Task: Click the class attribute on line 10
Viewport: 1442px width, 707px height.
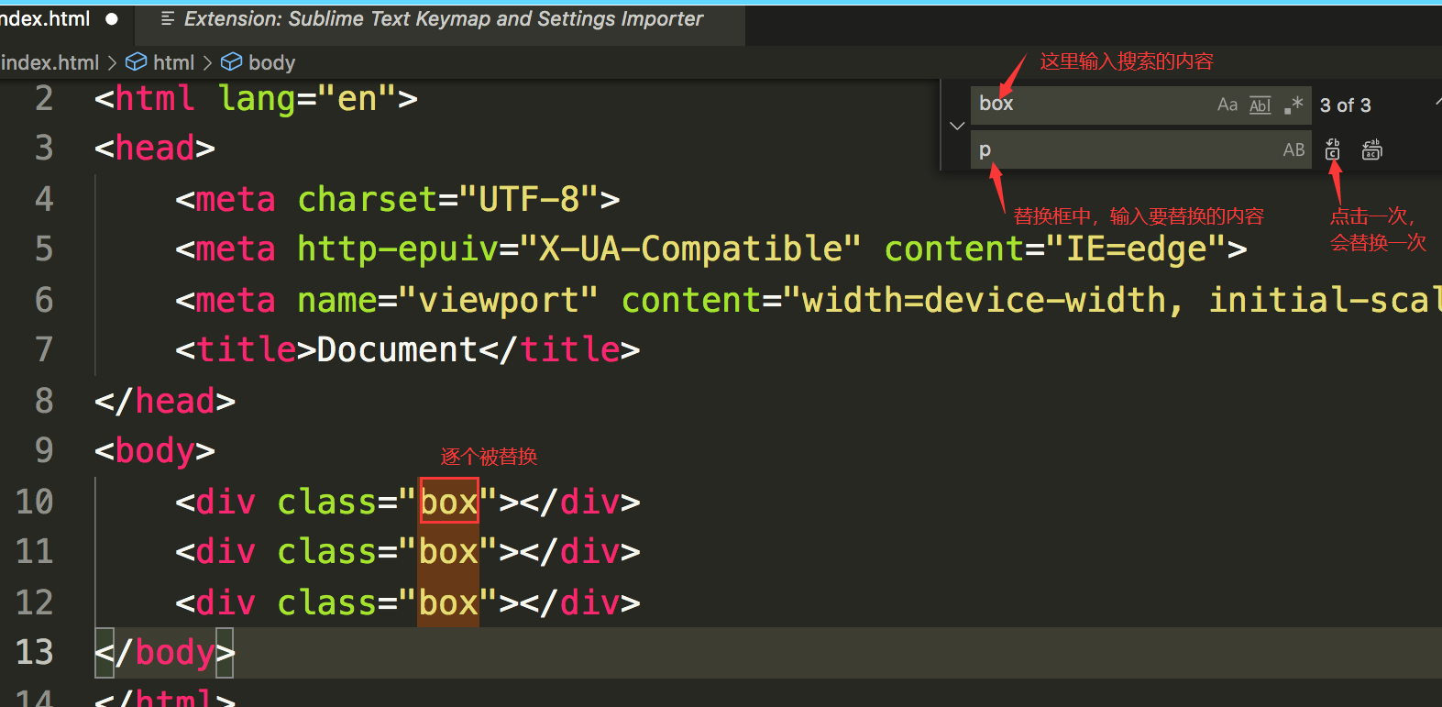Action: pyautogui.click(x=327, y=502)
